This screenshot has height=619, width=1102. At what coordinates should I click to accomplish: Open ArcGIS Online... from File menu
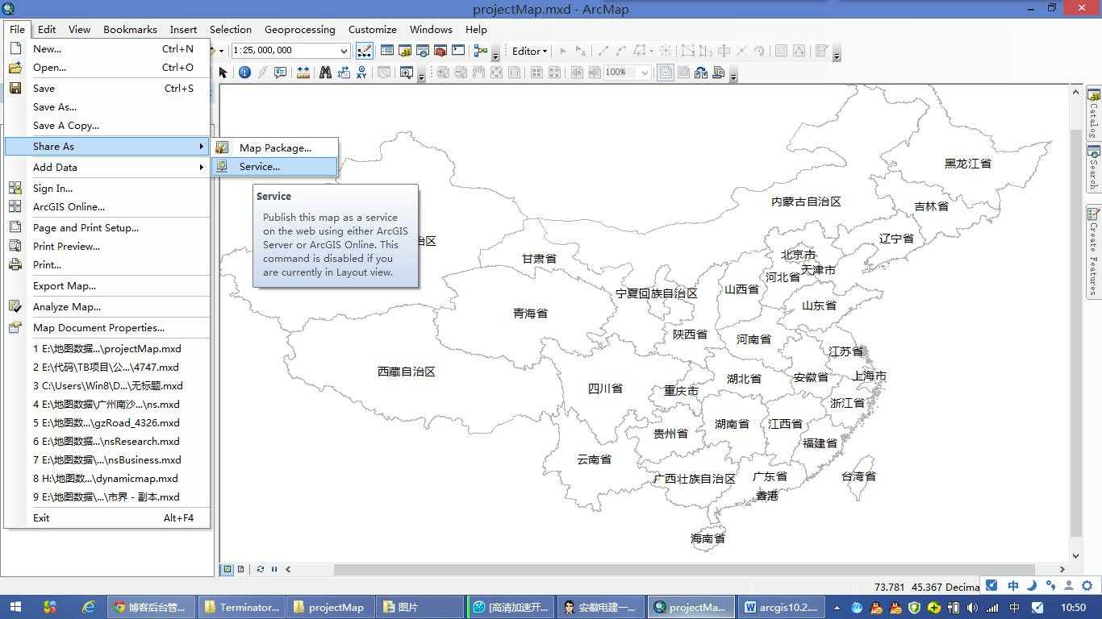(x=107, y=206)
